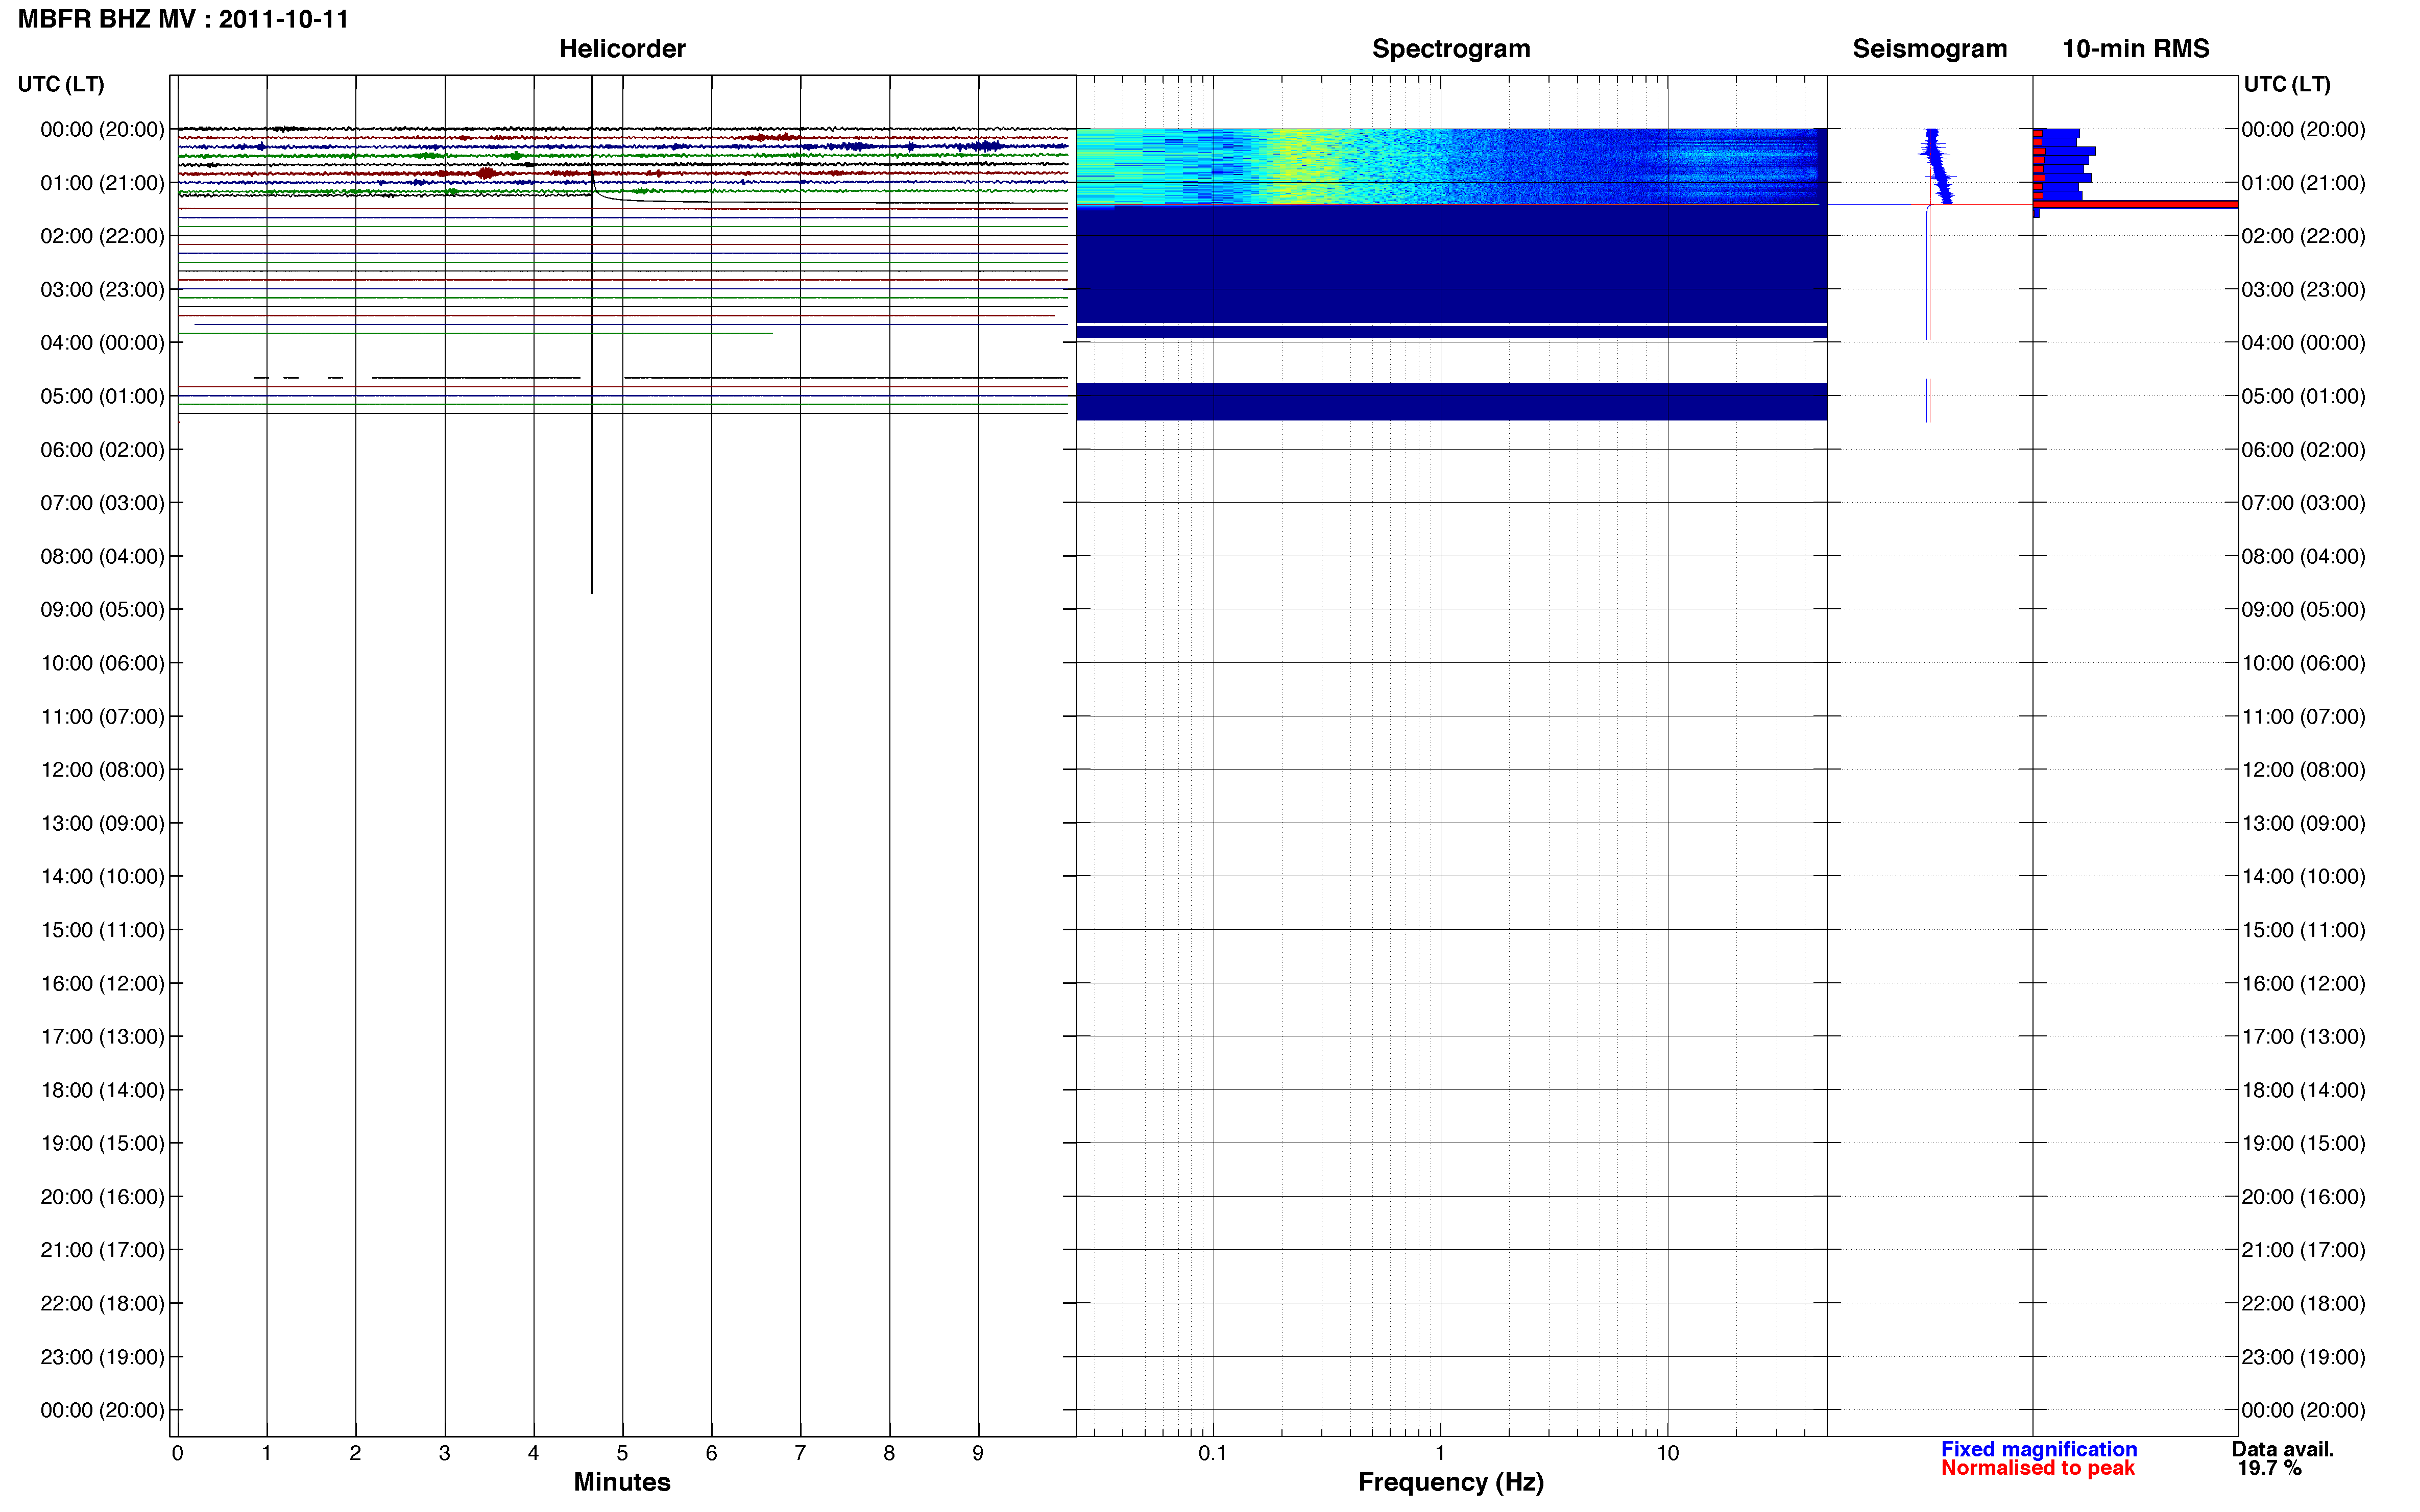Select the 19.7 % data availability value
Screen dimensions: 2420x1512
[2270, 1468]
